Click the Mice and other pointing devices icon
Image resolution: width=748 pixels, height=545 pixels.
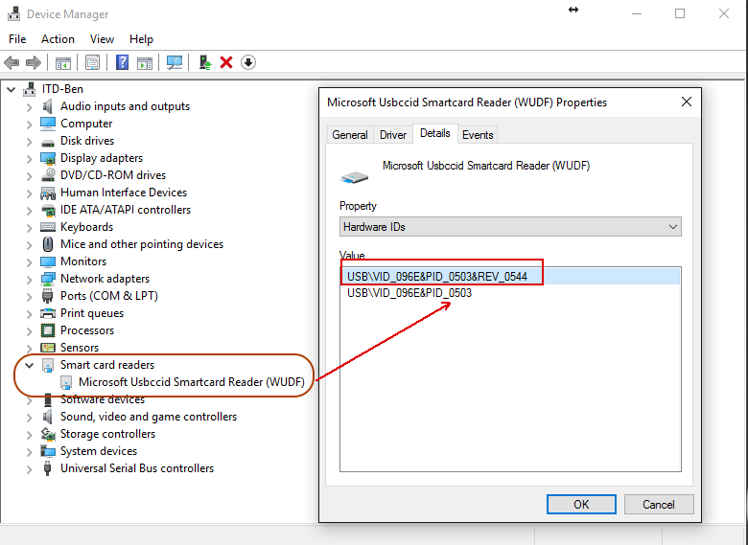click(x=48, y=244)
